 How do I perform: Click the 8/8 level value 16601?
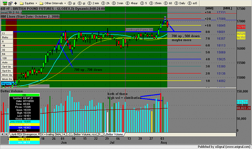pyautogui.click(x=221, y=32)
